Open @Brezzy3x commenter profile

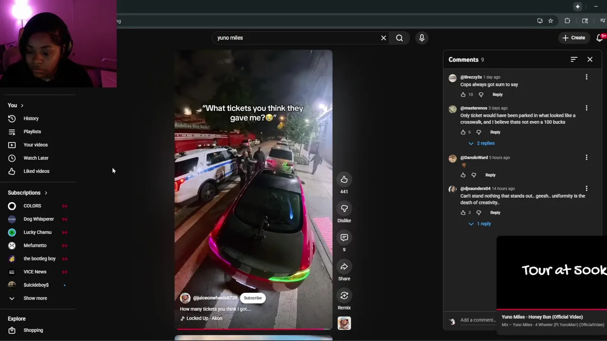(471, 77)
